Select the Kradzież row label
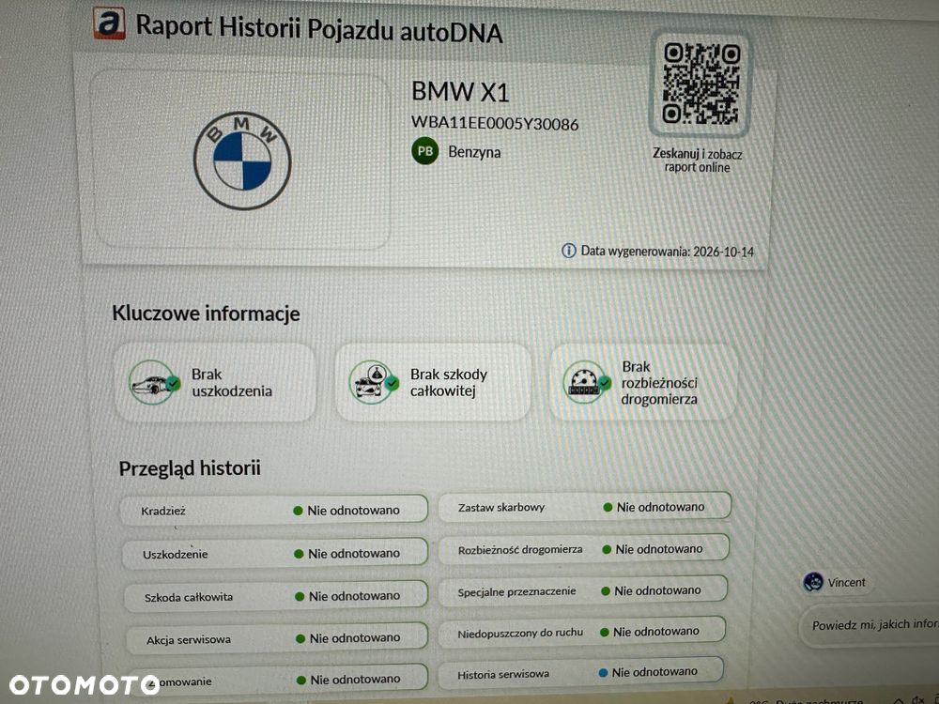Viewport: 939px width, 704px height. coord(163,511)
